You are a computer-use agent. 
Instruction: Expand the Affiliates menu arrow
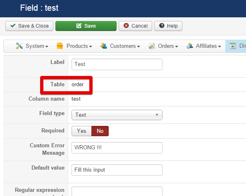[x=220, y=47]
